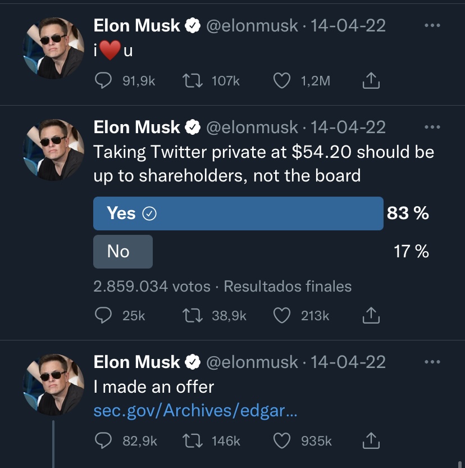Open Elon Musk's profile picture on first tweet
The width and height of the screenshot is (465, 468).
(53, 48)
